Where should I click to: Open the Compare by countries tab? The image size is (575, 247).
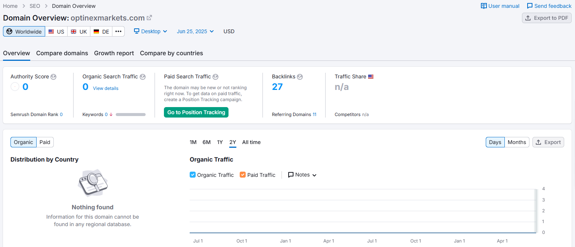point(171,53)
